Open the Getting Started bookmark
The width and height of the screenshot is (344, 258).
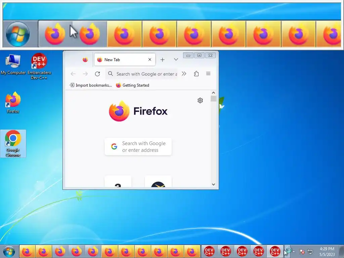[x=132, y=85]
